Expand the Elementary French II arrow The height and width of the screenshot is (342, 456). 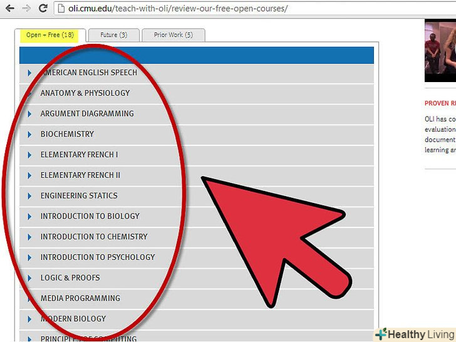click(x=29, y=175)
